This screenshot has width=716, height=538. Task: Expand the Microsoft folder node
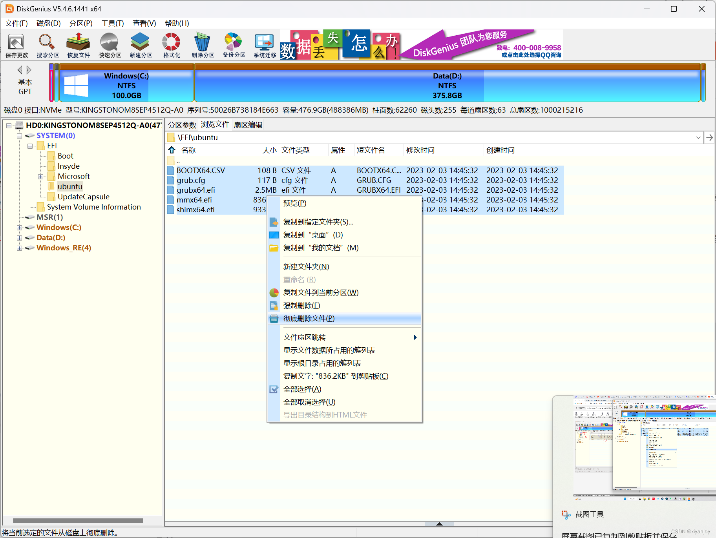(40, 177)
